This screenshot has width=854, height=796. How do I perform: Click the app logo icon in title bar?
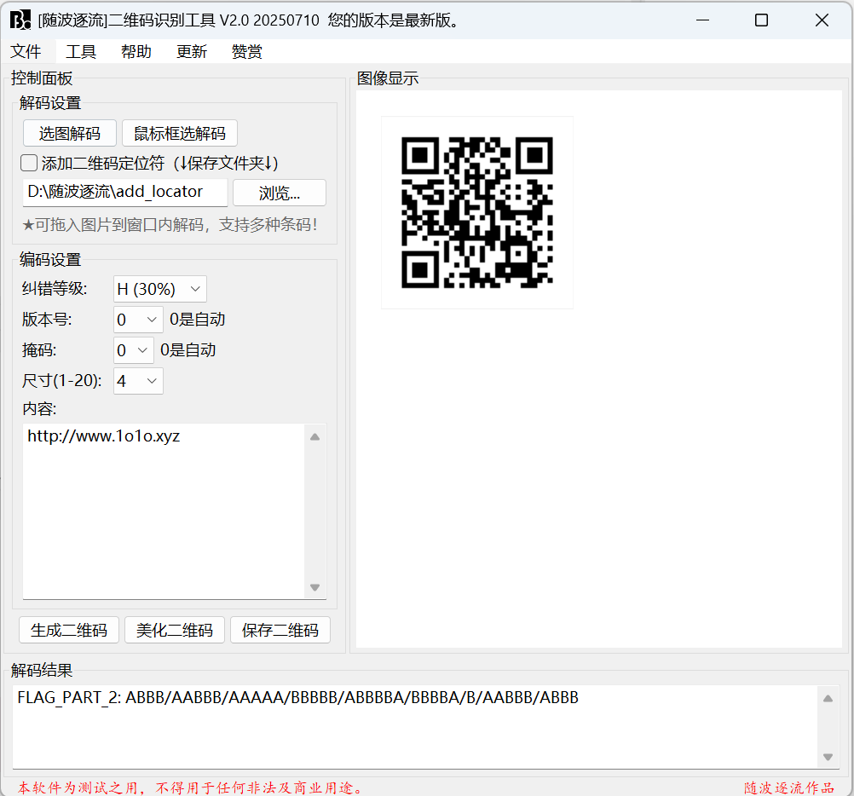click(x=20, y=20)
